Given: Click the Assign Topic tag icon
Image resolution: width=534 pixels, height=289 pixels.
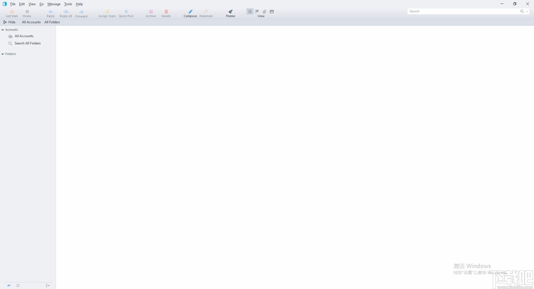Looking at the screenshot, I should coord(107,12).
